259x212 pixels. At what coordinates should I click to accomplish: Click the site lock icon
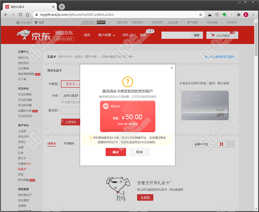point(37,15)
